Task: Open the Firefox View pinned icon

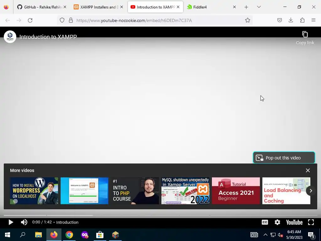Action: (6, 7)
